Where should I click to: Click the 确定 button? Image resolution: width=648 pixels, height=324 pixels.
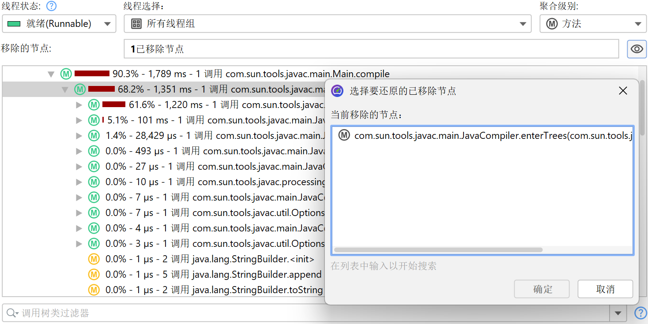(x=542, y=289)
